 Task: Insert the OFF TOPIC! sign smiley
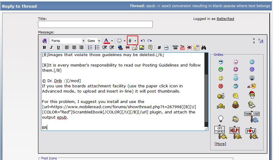221,132
